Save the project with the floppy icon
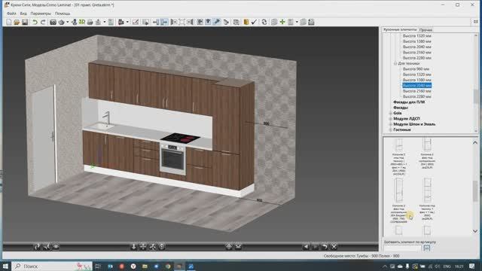Viewport: 482px width, 271px height. (25, 22)
